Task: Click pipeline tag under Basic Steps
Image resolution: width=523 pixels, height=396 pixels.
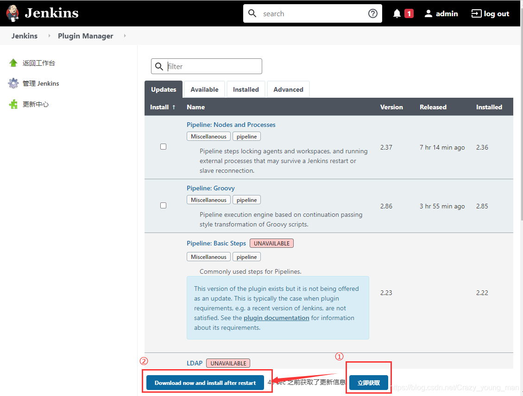Action: [x=246, y=257]
